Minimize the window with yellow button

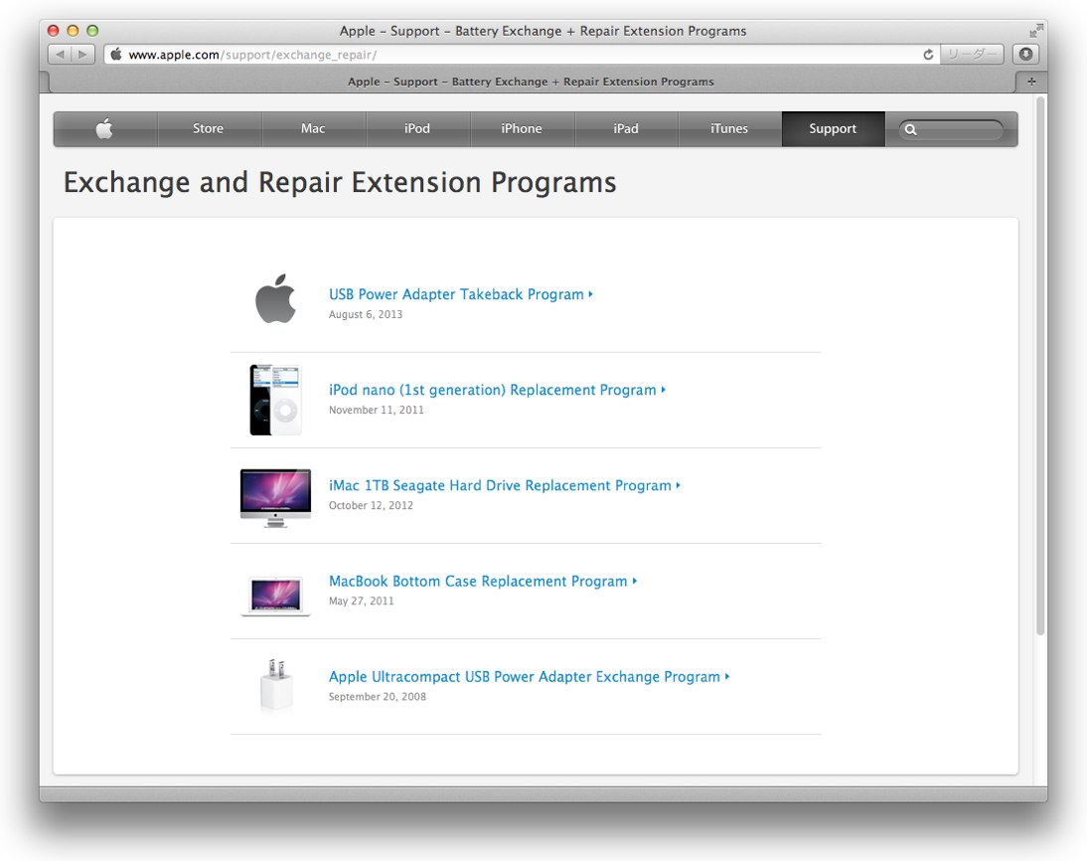(73, 31)
